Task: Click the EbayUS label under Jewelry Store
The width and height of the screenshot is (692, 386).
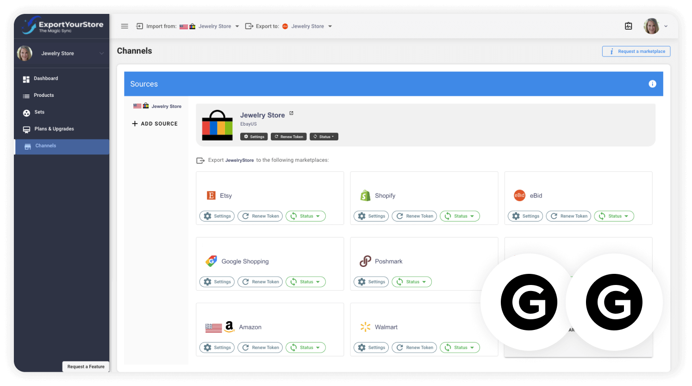Action: point(248,124)
